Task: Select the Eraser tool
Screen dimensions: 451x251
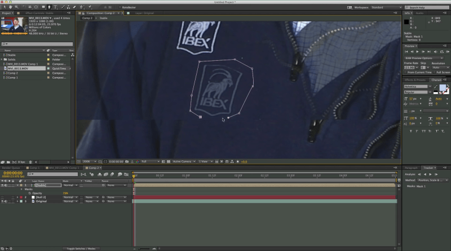Action: tap(74, 7)
